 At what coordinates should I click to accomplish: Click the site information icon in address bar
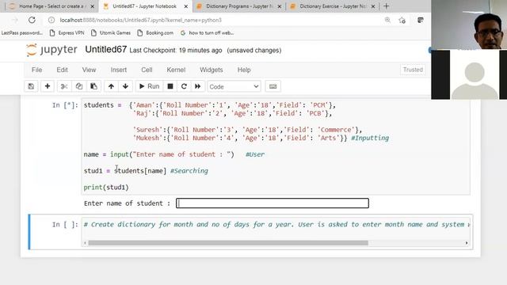(x=51, y=20)
